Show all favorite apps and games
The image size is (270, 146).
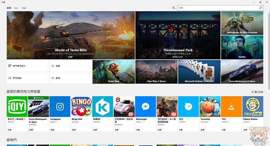tap(257, 92)
